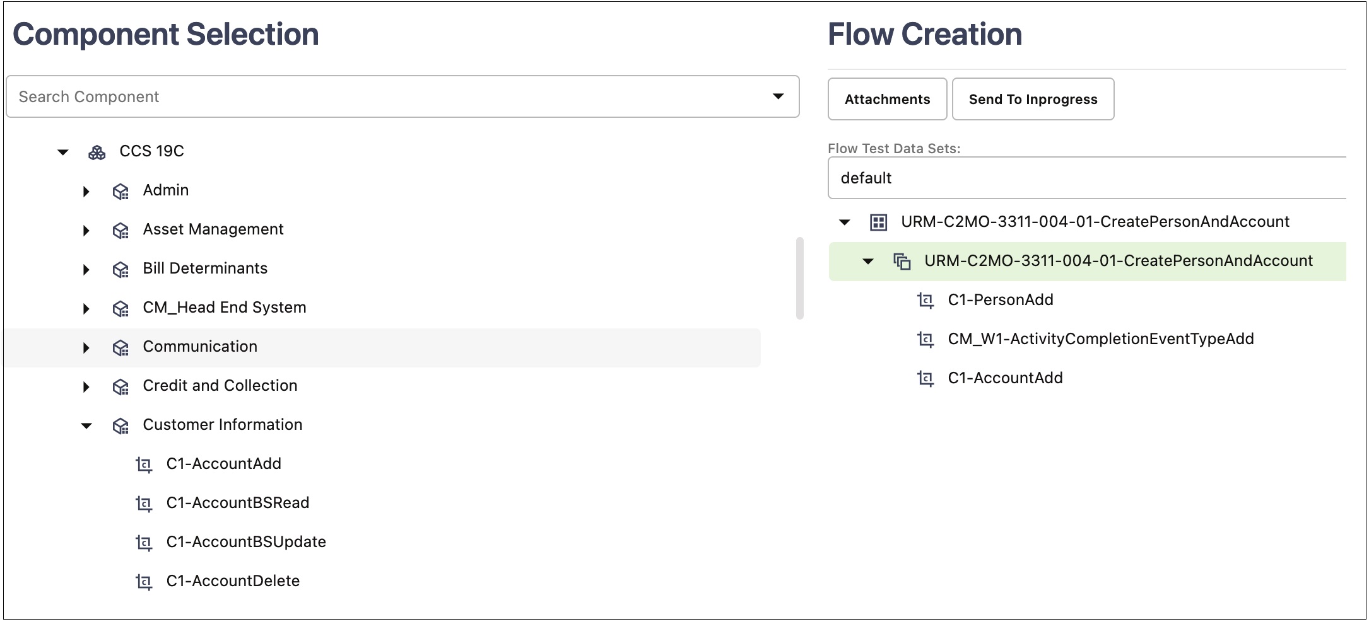Click Send To Inprogress button
1369x624 pixels.
1033,99
